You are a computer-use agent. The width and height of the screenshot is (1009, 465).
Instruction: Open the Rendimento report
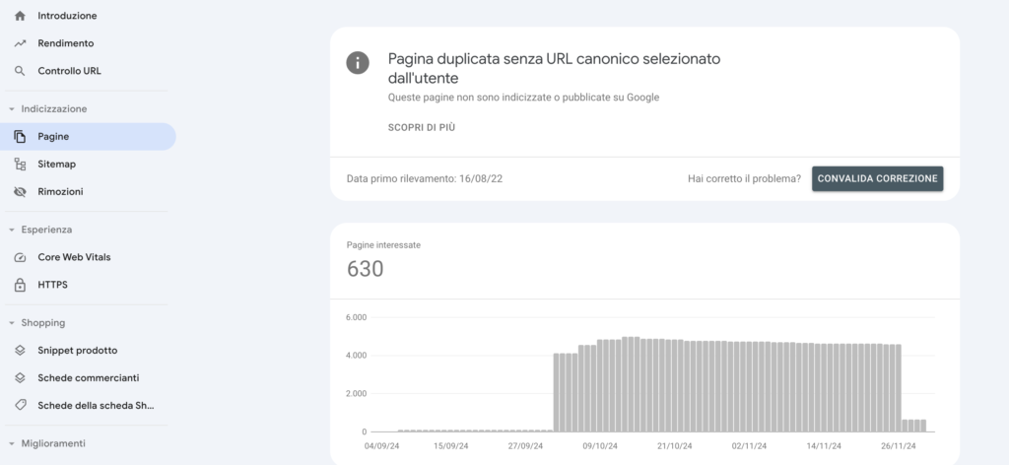click(88, 43)
